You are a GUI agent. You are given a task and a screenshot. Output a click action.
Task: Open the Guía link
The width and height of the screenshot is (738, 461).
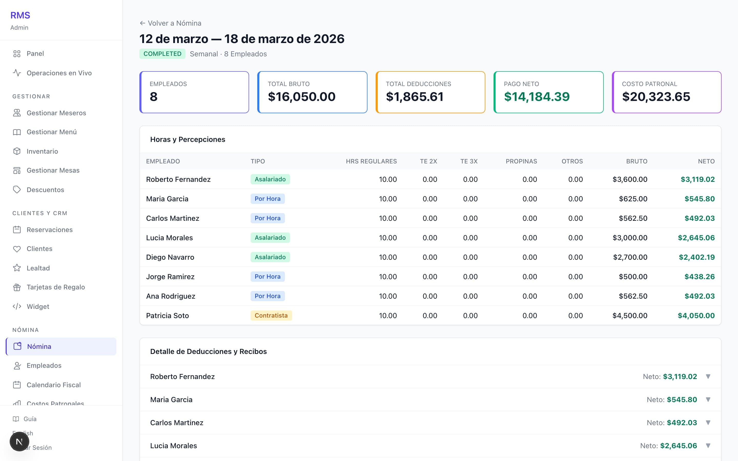25,419
